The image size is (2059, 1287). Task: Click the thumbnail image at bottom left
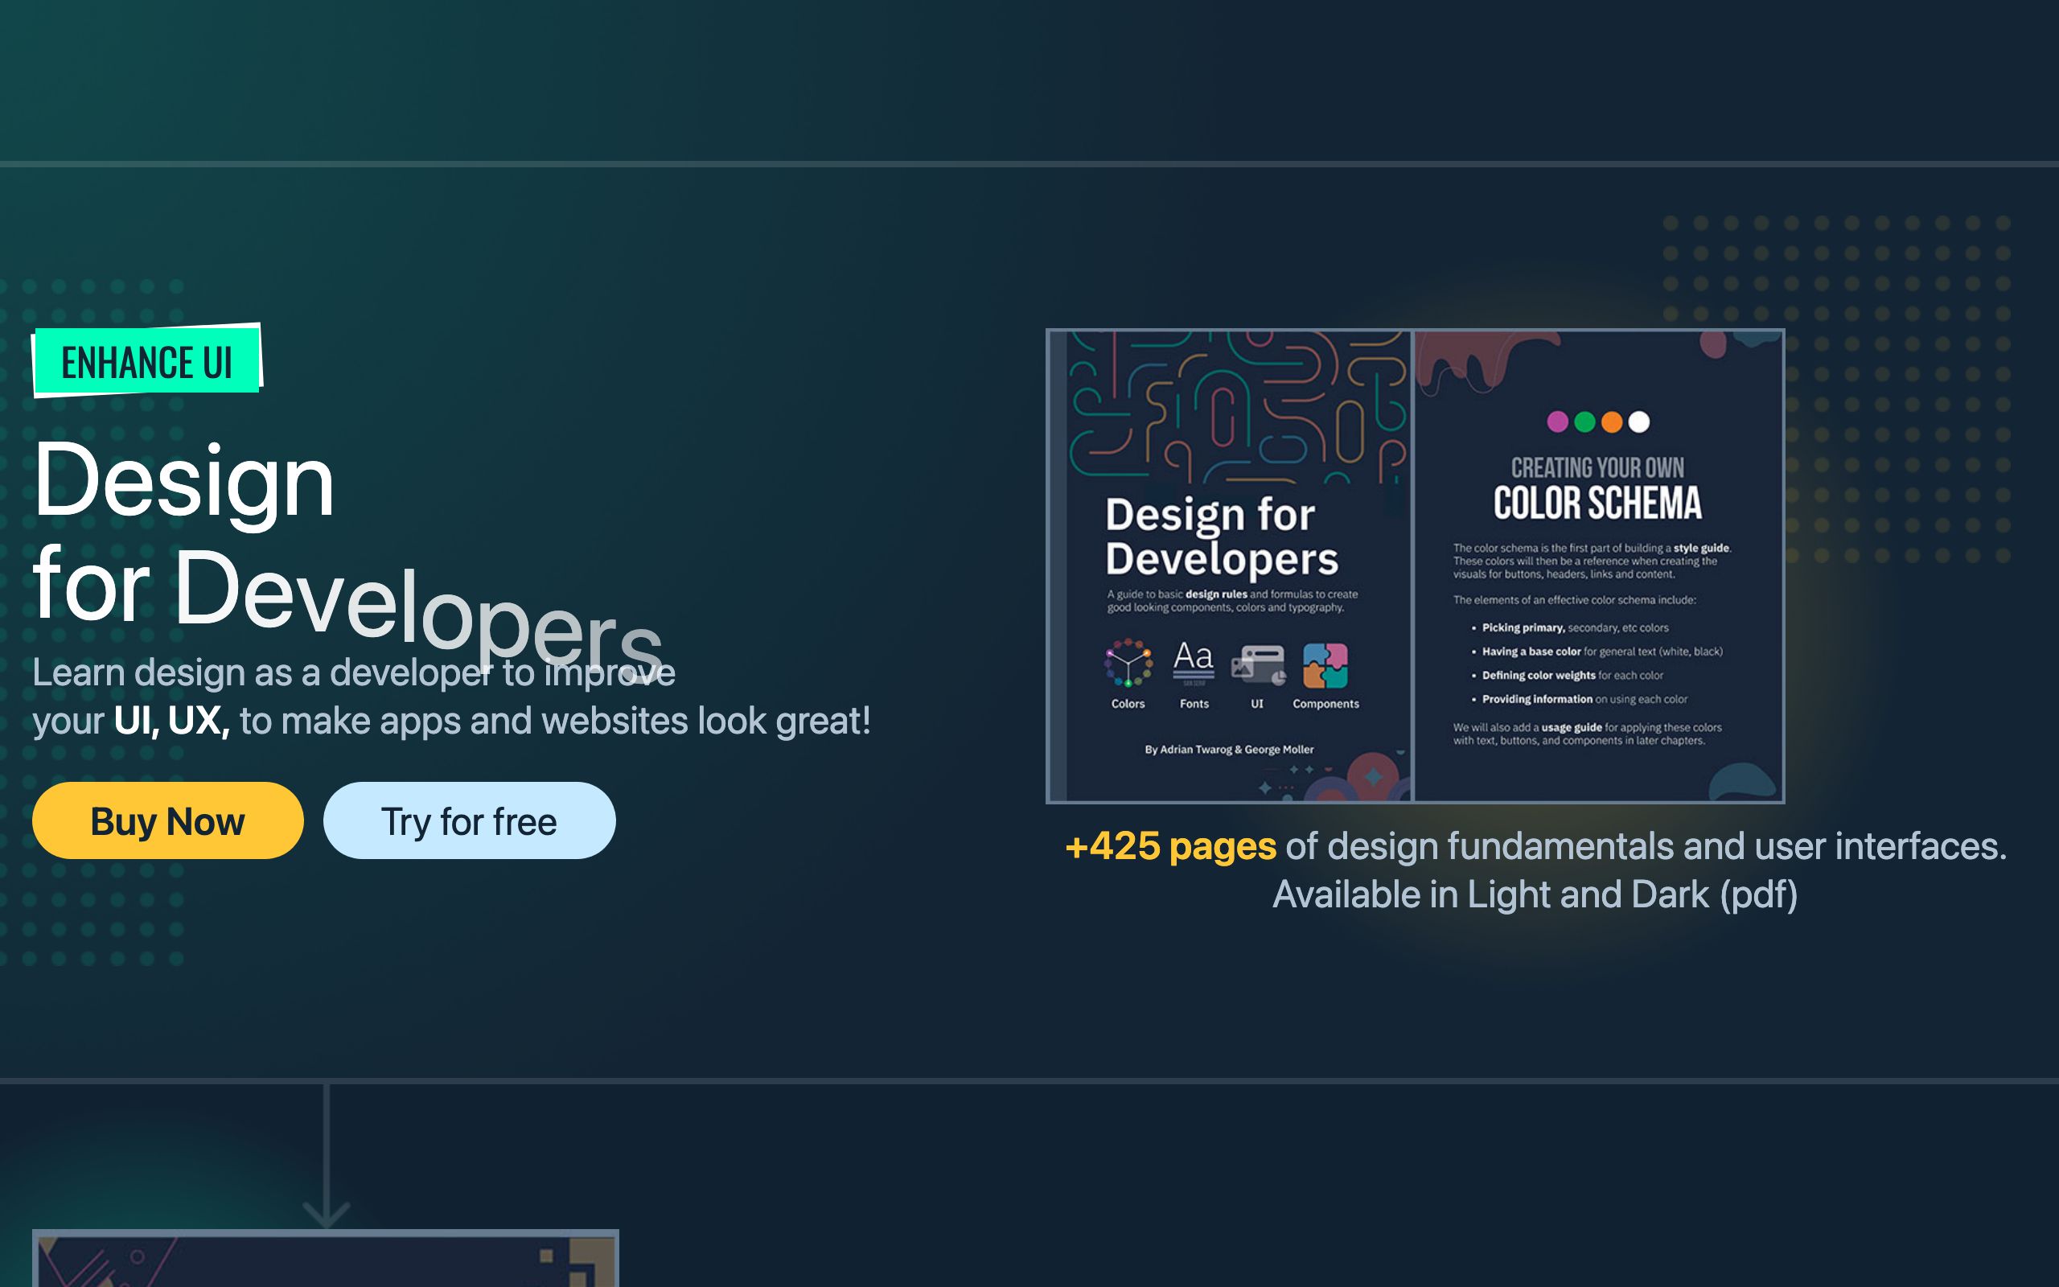tap(325, 1258)
